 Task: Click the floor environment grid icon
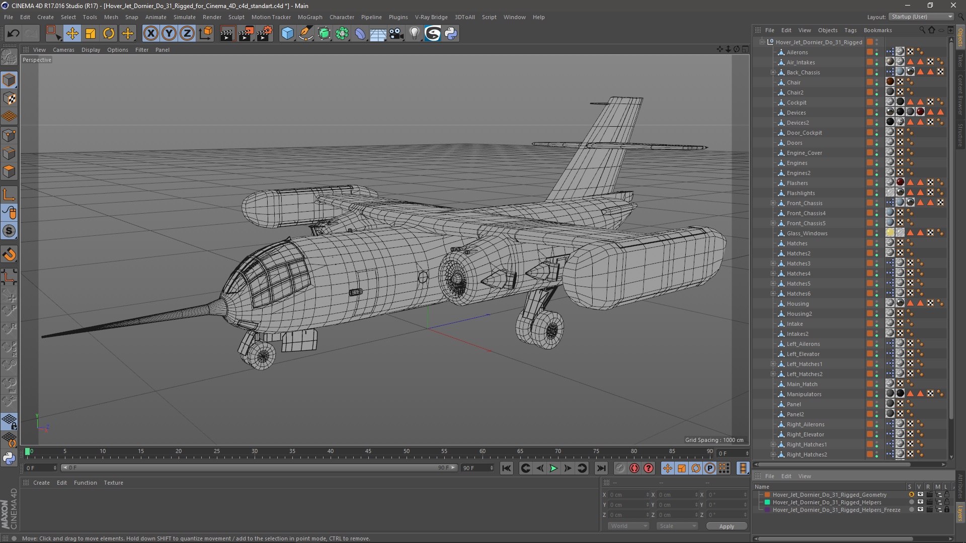[x=378, y=34]
